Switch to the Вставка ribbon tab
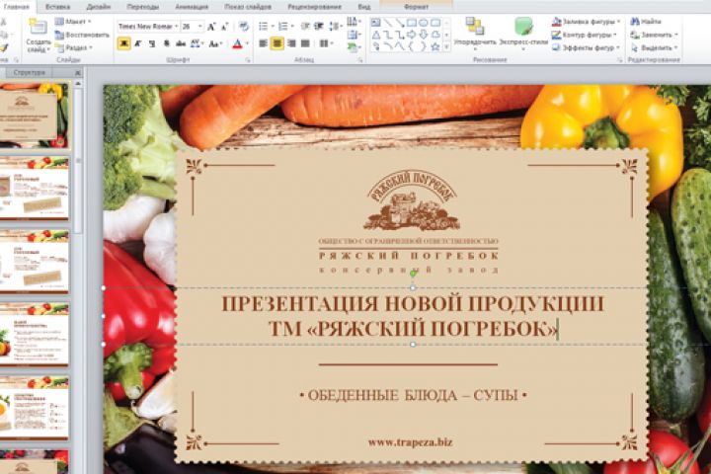Viewport: 711px width, 474px height. (57, 7)
